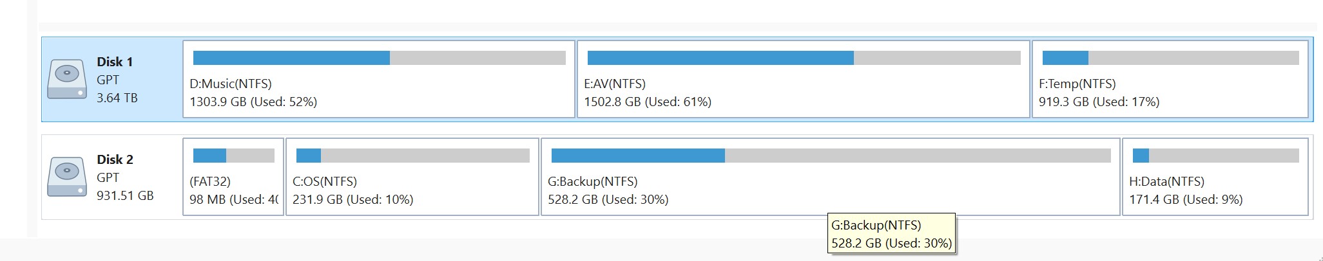Click the C:OS usage bar
1323x261 pixels.
coord(413,156)
